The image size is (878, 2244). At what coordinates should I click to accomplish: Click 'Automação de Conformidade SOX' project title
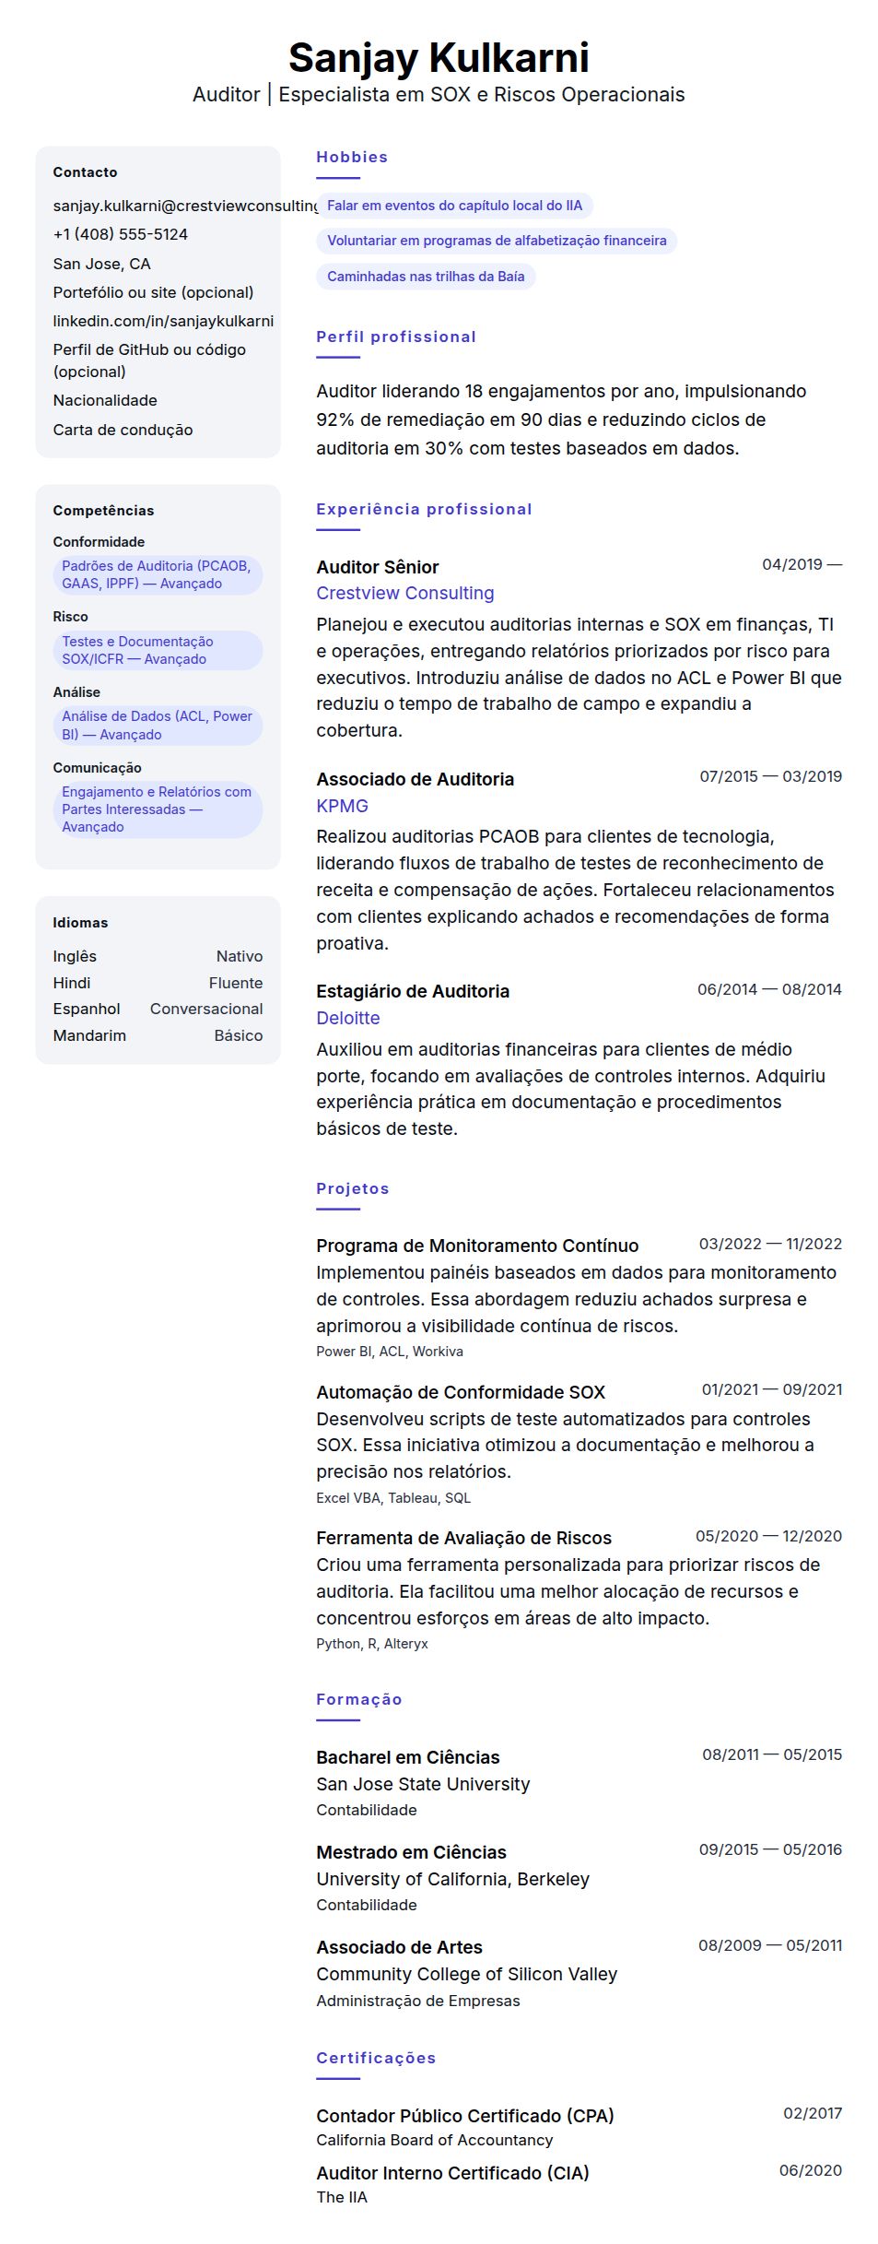coord(461,1392)
